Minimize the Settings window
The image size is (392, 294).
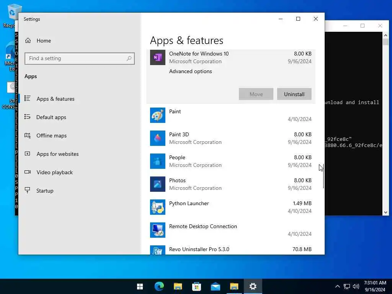pyautogui.click(x=281, y=19)
